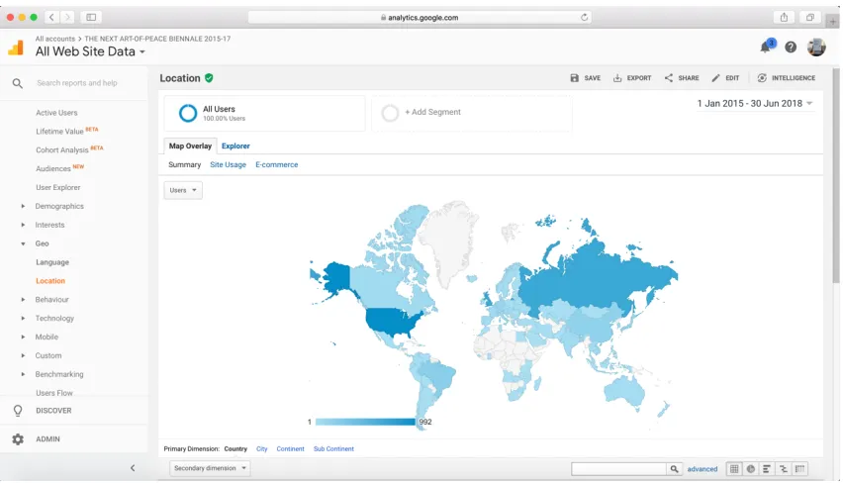Image resolution: width=843 pixels, height=483 pixels.
Task: Expand the Mobile section
Action: 23,338
